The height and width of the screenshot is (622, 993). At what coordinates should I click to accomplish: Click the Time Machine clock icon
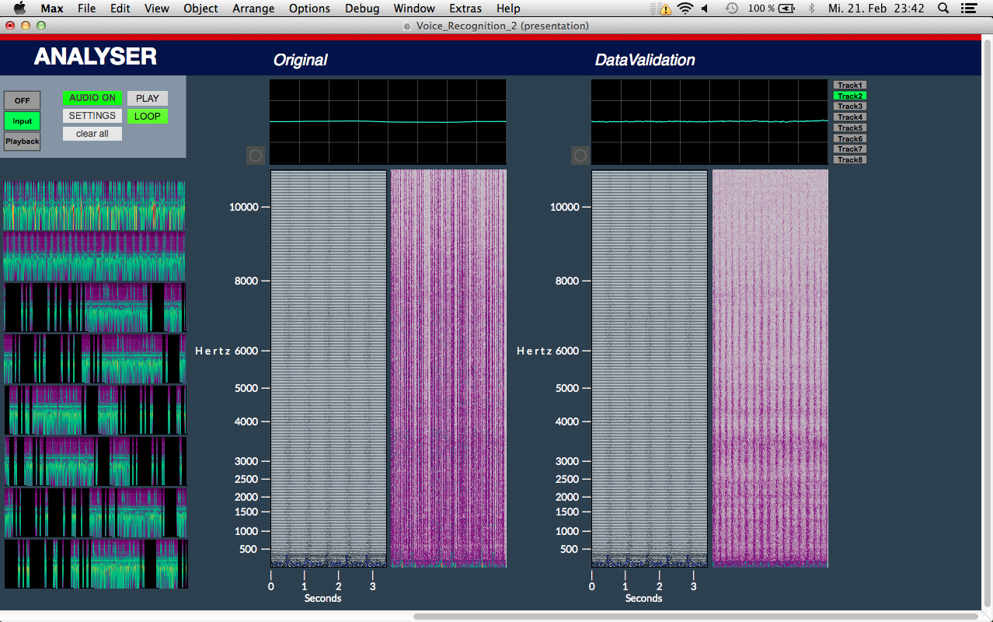(731, 9)
